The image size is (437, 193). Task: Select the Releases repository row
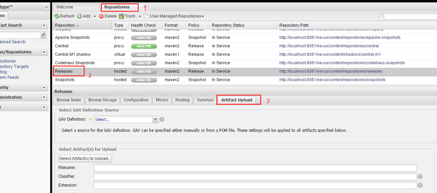pos(245,71)
